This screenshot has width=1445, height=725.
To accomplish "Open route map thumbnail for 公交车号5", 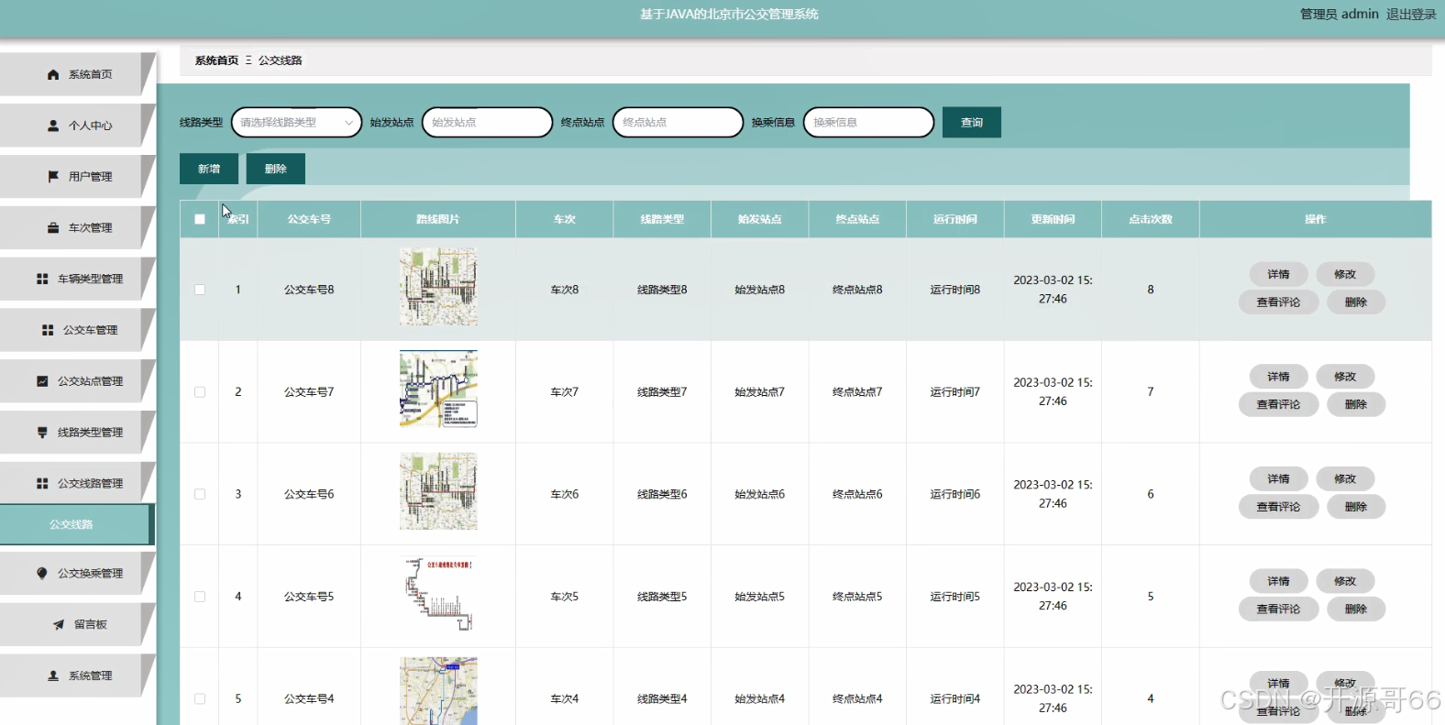I will [438, 594].
